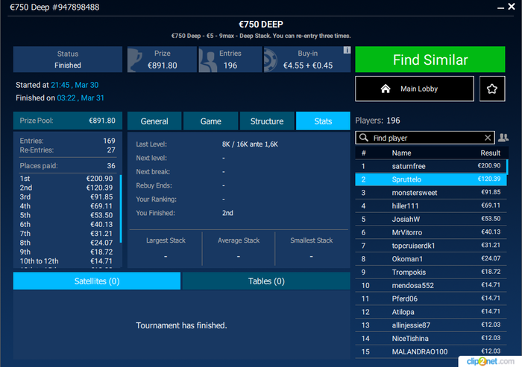Click the You Finished 2nd value
The height and width of the screenshot is (367, 522).
point(227,213)
